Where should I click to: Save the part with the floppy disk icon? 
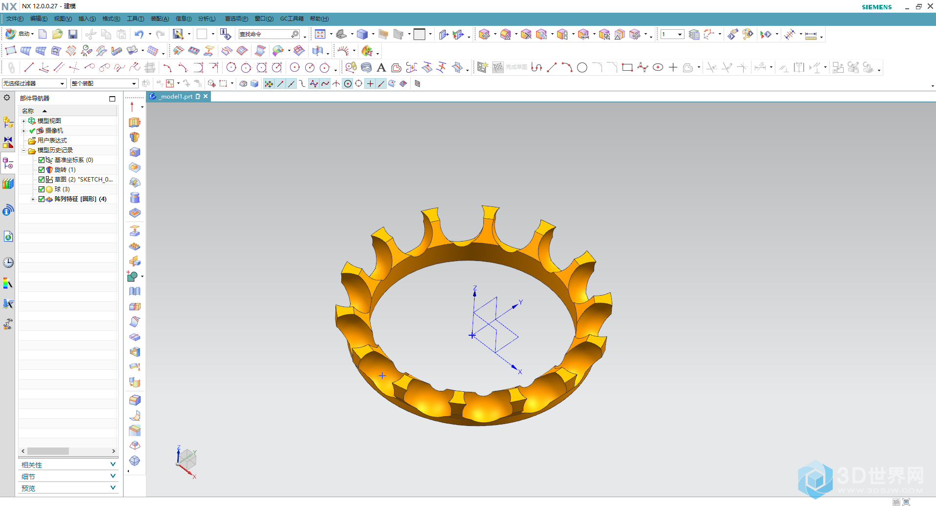tap(73, 34)
